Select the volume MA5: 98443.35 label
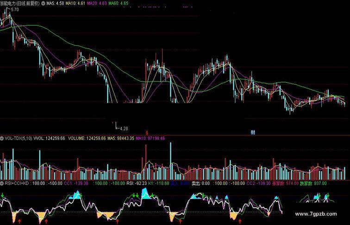The height and width of the screenshot is (225, 350). point(121,138)
